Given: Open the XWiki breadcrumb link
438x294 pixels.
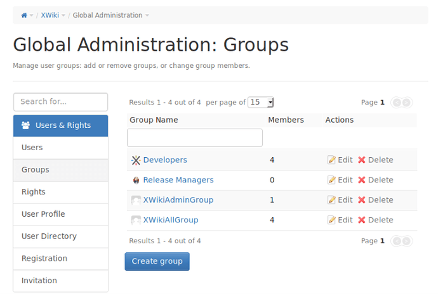Looking at the screenshot, I should tap(50, 15).
